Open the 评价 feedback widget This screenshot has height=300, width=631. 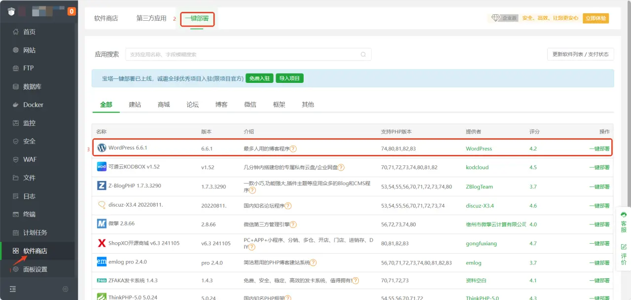click(x=624, y=254)
